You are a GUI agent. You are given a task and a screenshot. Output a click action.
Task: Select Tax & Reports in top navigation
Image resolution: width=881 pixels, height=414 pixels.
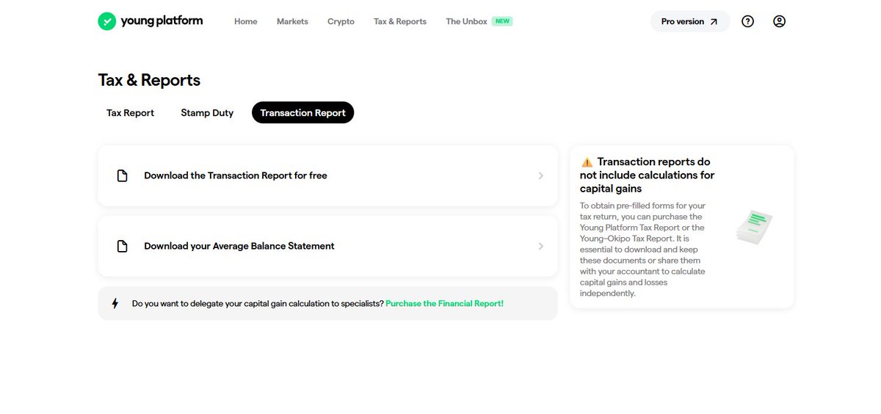(400, 21)
